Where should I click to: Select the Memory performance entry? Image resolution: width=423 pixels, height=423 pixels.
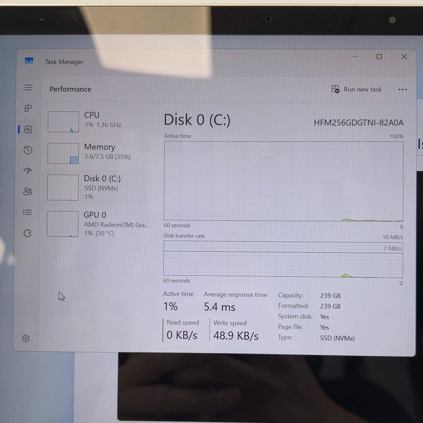point(97,153)
